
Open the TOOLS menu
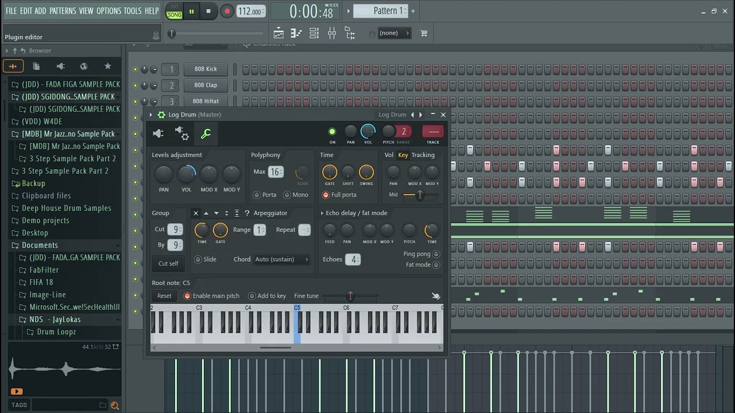(133, 11)
